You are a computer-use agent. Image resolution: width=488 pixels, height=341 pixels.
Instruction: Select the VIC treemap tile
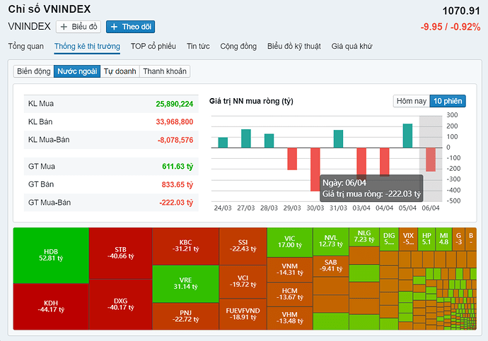(x=289, y=241)
